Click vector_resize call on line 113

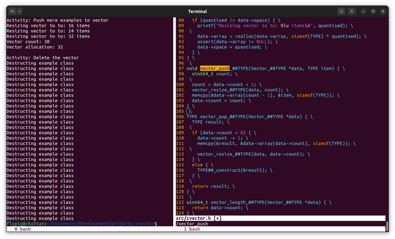(x=251, y=154)
